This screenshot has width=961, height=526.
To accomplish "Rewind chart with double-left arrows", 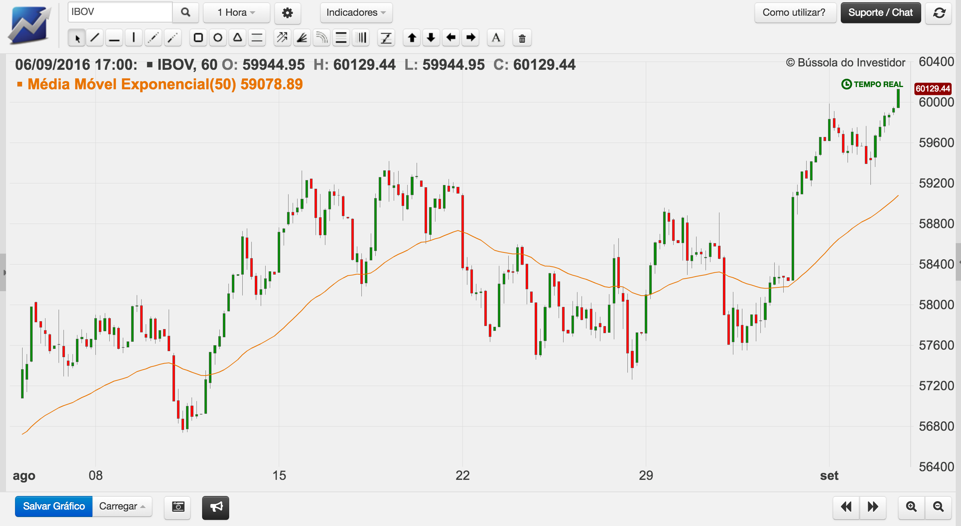I will pos(846,507).
